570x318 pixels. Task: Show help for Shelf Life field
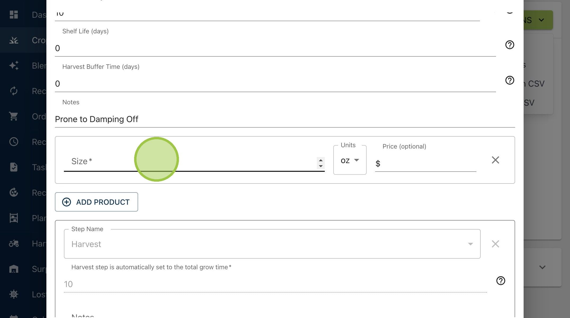pos(510,45)
